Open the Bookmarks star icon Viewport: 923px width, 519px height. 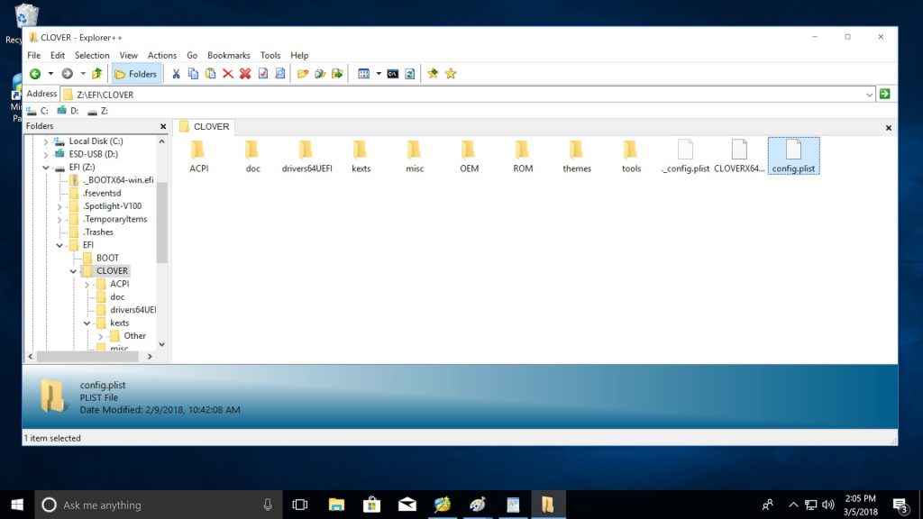451,74
